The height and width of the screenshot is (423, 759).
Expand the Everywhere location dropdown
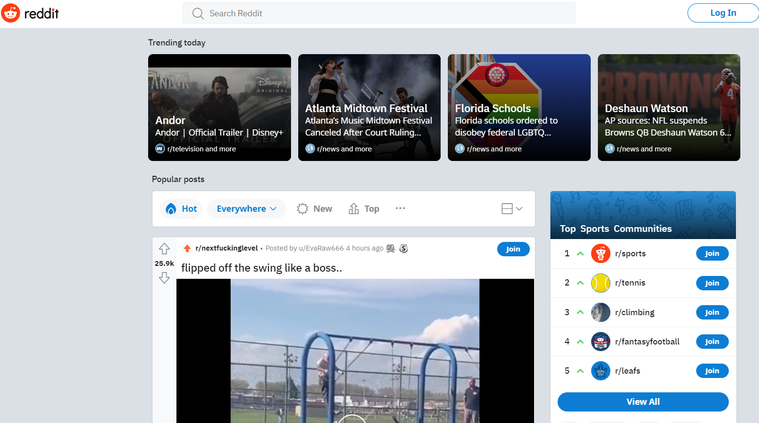pyautogui.click(x=246, y=209)
